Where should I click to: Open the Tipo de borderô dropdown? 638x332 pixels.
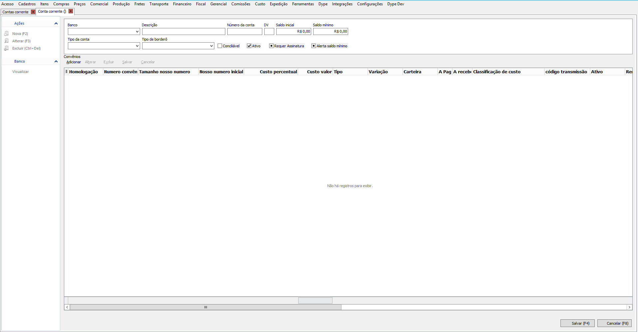pos(211,46)
